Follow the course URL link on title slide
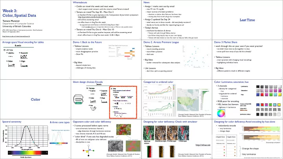 (x=16, y=37)
